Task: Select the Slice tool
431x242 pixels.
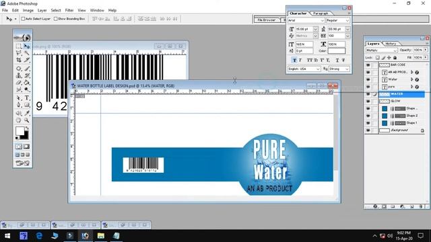Action: coord(27,60)
